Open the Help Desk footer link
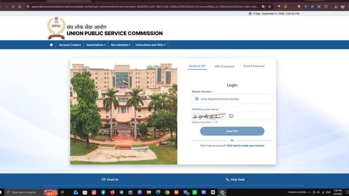This screenshot has width=349, height=196. pos(235,180)
